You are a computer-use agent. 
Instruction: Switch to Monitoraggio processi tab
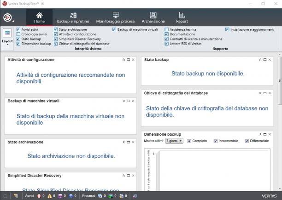[116, 18]
